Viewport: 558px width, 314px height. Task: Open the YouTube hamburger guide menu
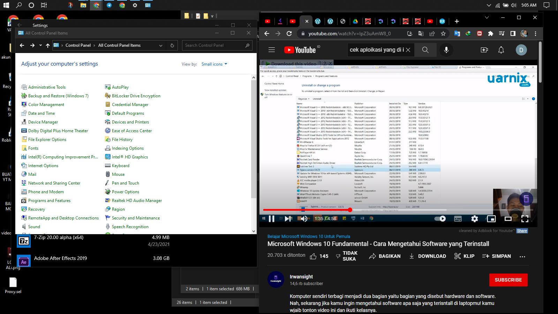point(272,50)
